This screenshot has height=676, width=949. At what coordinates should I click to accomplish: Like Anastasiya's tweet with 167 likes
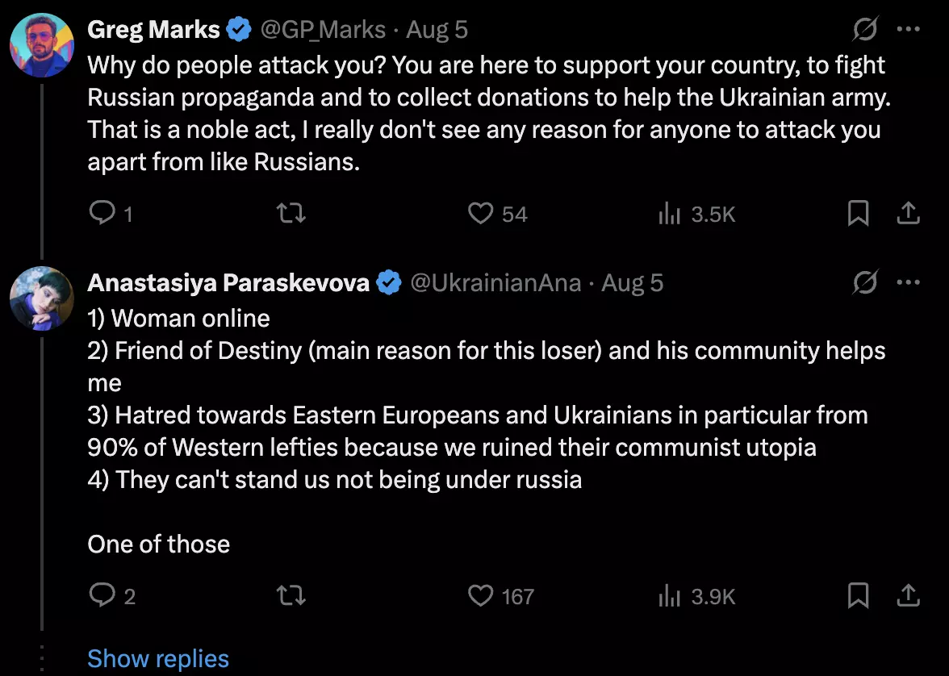[x=501, y=596]
